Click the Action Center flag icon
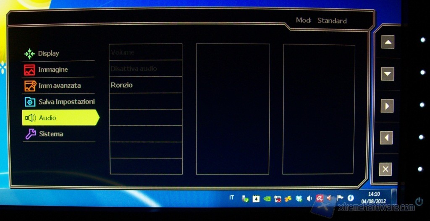This screenshot has height=221, width=430. click(340, 198)
